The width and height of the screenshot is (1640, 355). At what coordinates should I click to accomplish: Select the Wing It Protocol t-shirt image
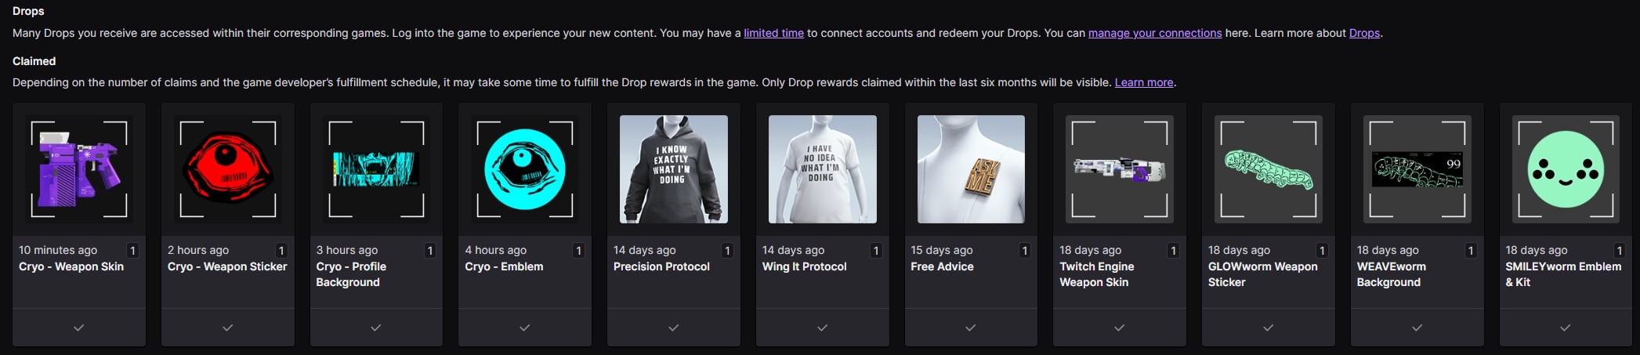[822, 169]
